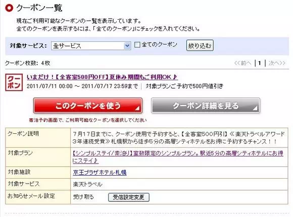Use this coupon with このクーポンを使う
Screen dimensions: 293x217
pos(88,105)
